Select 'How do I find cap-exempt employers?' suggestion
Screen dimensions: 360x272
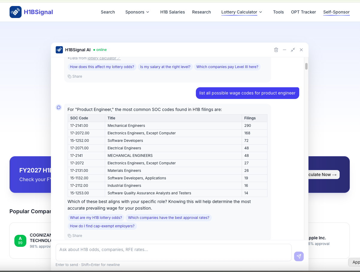point(102,226)
